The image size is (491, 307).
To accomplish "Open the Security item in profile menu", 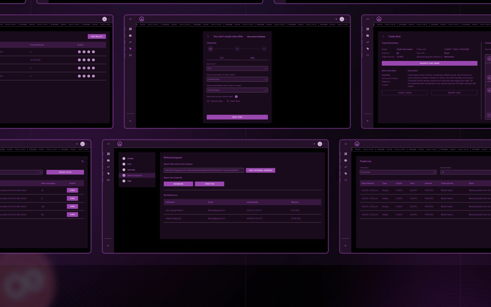I will coord(131,170).
